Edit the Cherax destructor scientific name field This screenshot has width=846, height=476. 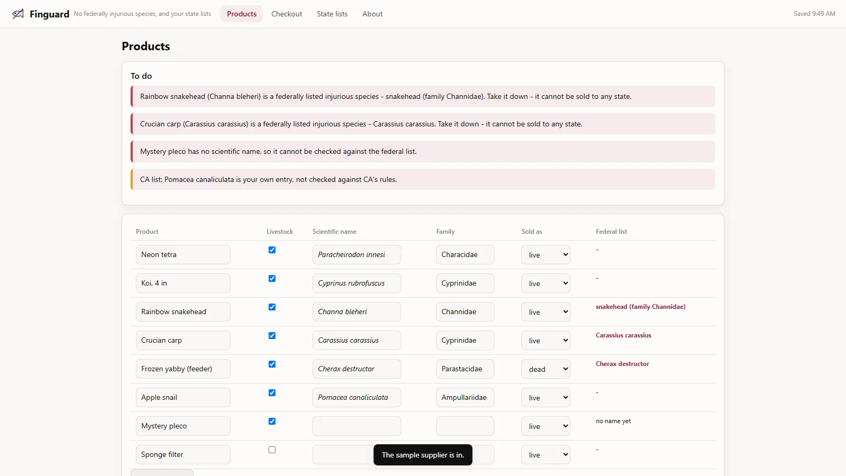point(357,369)
